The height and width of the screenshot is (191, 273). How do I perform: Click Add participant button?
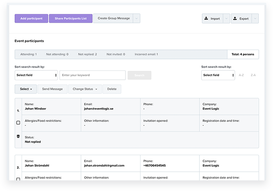coord(31,18)
